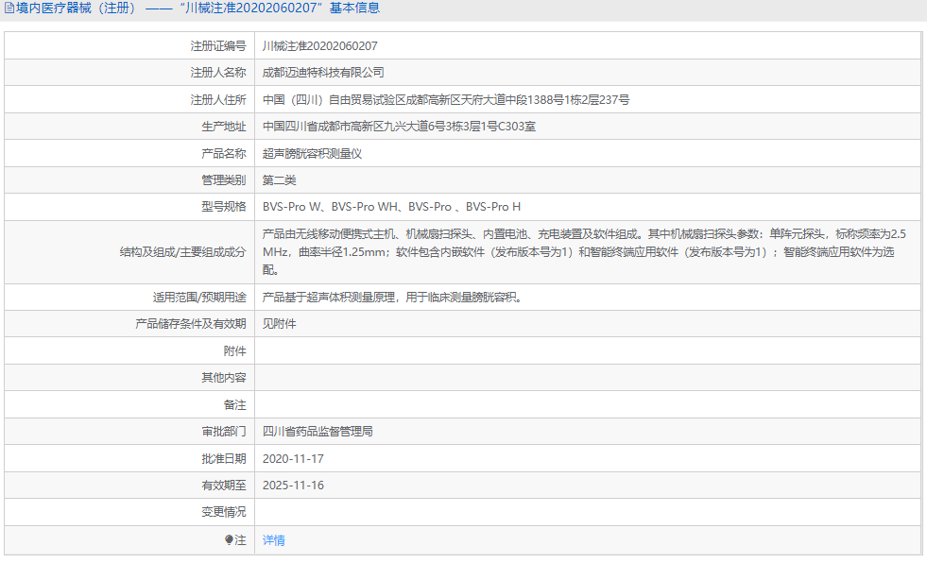Click the 见附件 storage condition text
This screenshot has width=927, height=563.
pos(282,323)
